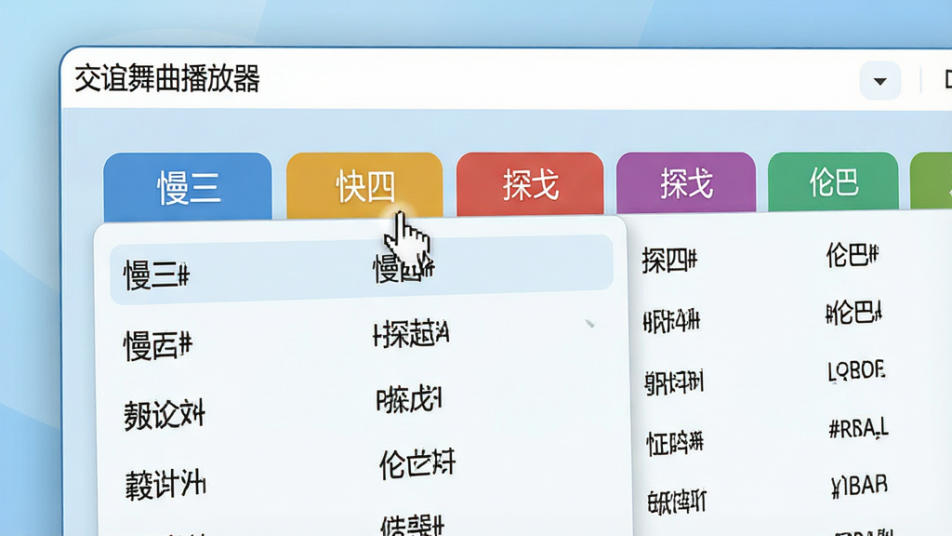Select the #RBA.L list entry
The height and width of the screenshot is (536, 952).
pos(858,428)
